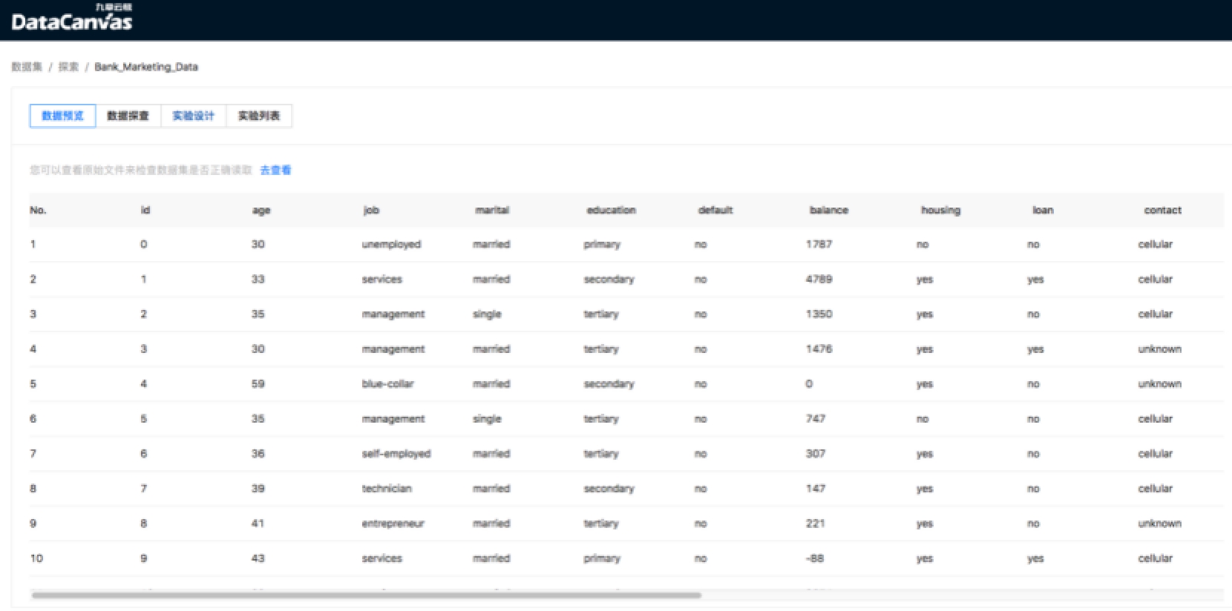The width and height of the screenshot is (1232, 611).
Task: Select balance value 1787
Action: pos(819,245)
